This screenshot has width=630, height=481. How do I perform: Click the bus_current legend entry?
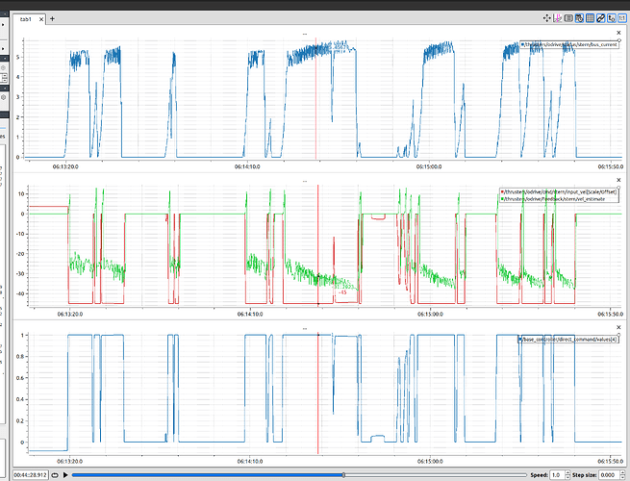(x=568, y=44)
